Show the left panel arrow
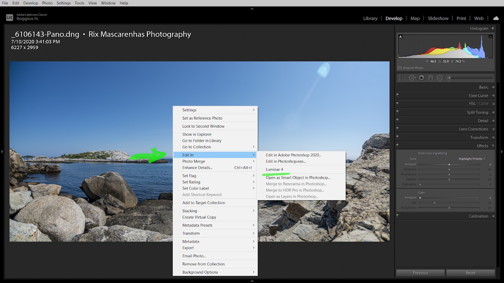This screenshot has height=283, width=504. pos(2,152)
